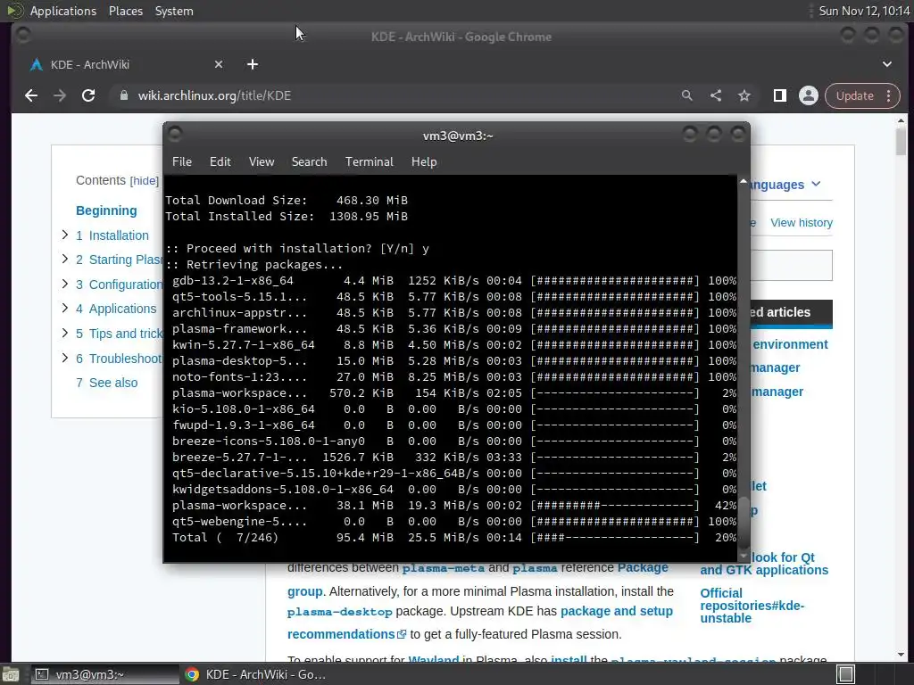Expand the 4 Applications contents section
The image size is (914, 685).
coord(64,308)
